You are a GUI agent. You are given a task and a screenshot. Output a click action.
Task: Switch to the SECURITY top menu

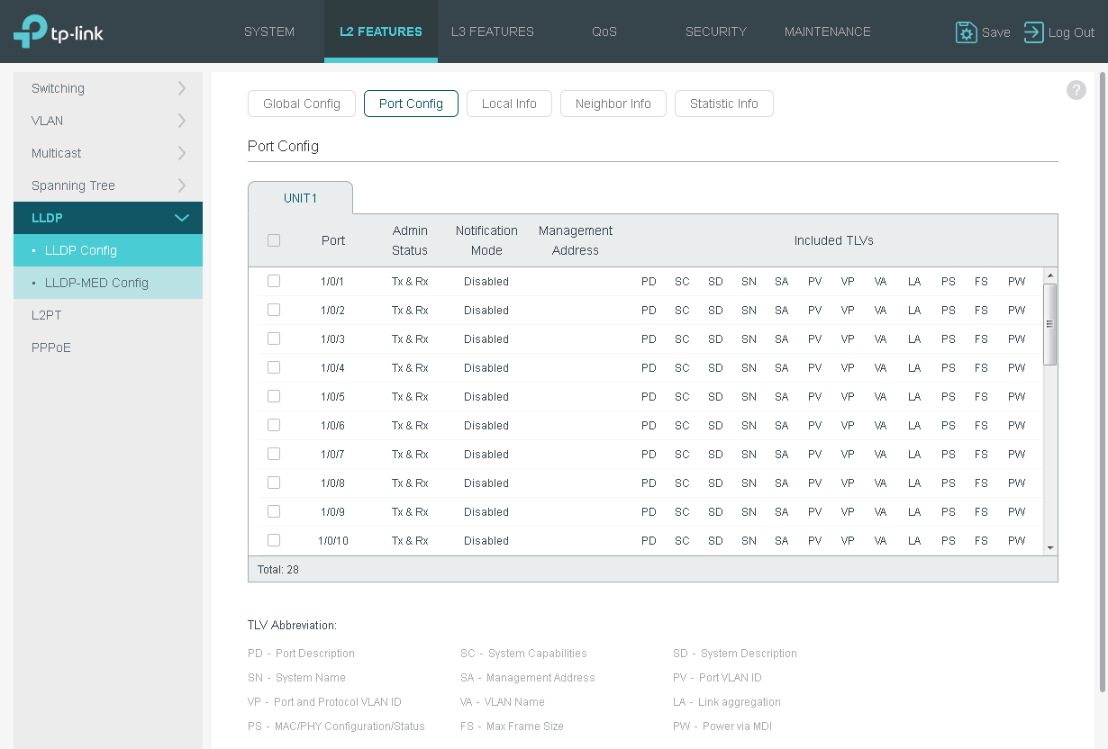pos(716,32)
